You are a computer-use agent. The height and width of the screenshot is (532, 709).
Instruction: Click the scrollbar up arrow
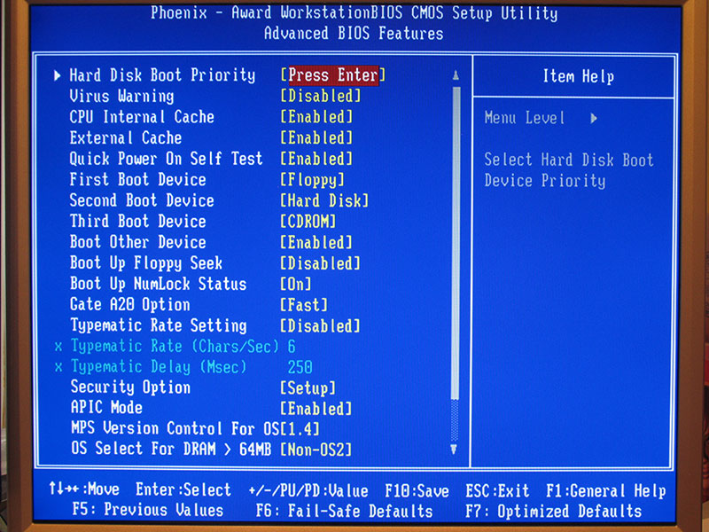tap(456, 76)
